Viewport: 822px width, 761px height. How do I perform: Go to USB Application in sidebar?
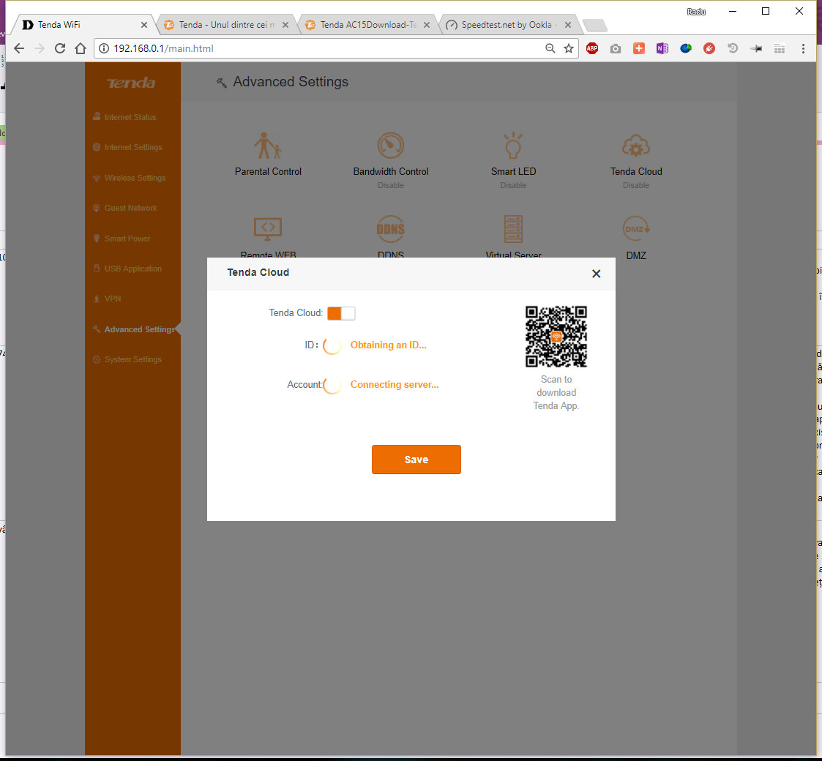(x=133, y=269)
